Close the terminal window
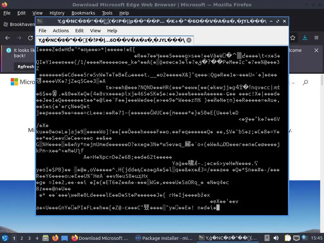 pos(284,21)
